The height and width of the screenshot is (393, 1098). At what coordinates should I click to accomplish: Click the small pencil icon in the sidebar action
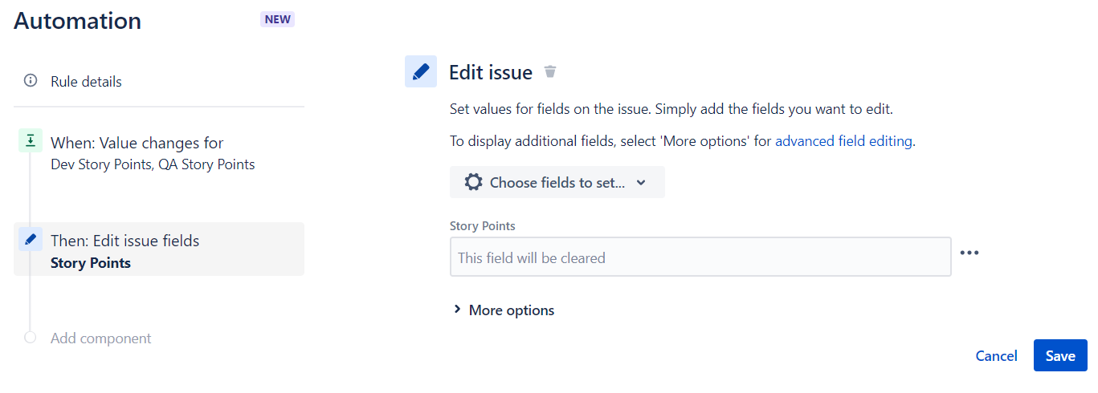[31, 239]
